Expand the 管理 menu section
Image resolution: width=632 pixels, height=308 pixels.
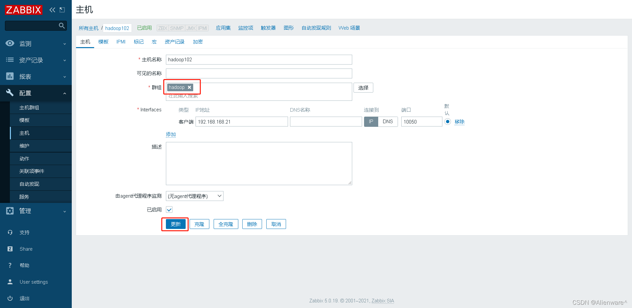pyautogui.click(x=36, y=211)
